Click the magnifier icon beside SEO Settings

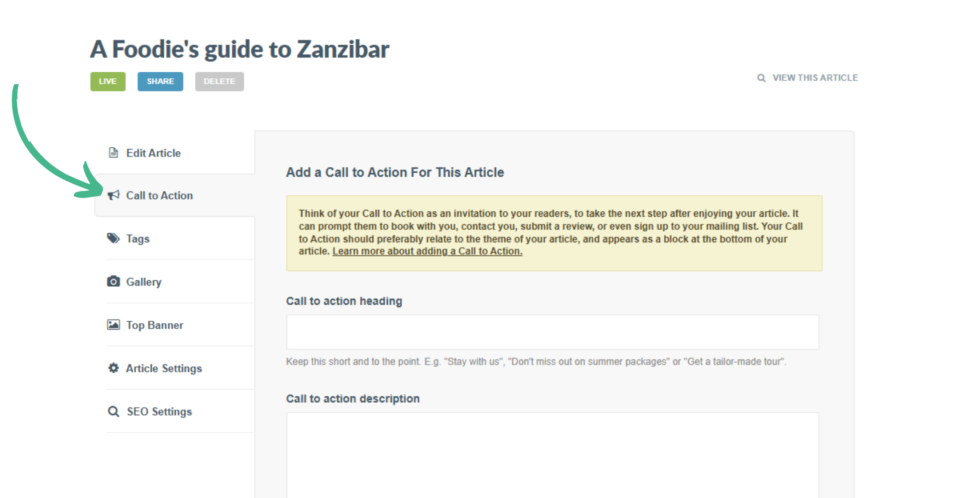tap(113, 411)
